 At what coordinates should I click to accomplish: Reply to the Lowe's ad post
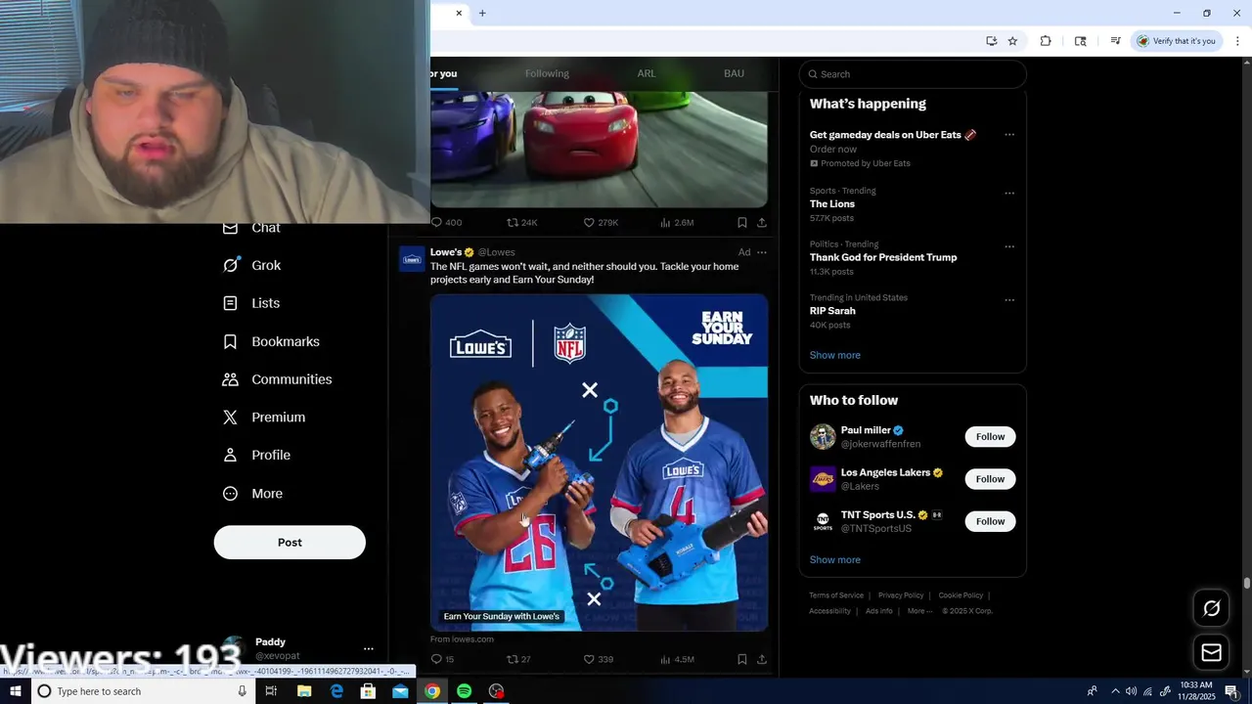click(442, 659)
